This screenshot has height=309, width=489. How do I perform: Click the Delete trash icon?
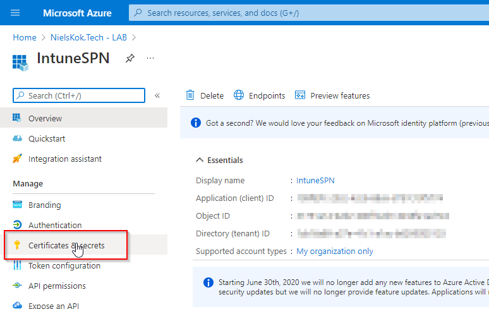pyautogui.click(x=190, y=95)
